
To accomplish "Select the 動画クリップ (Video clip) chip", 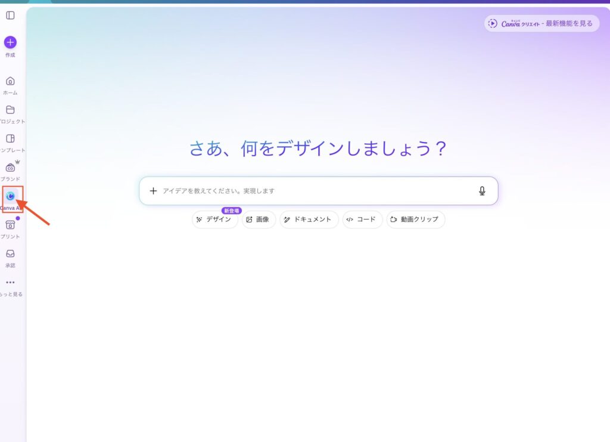I will 415,220.
